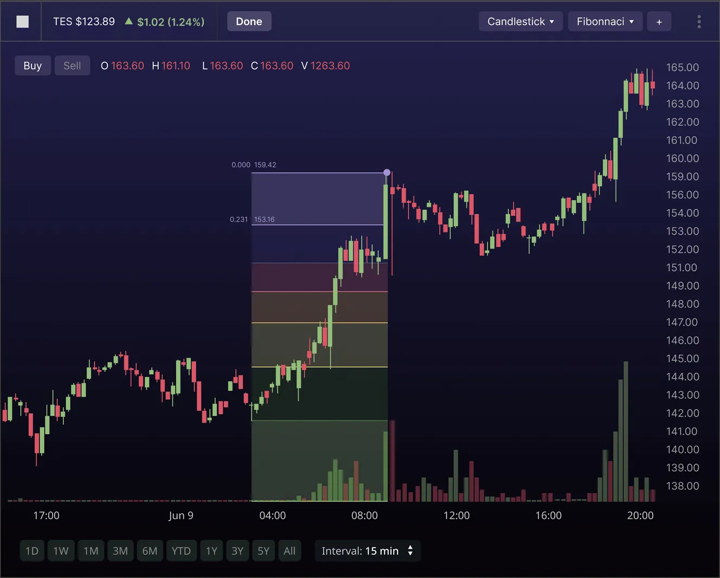Select the YTD time range
This screenshot has width=720, height=578.
(x=181, y=551)
